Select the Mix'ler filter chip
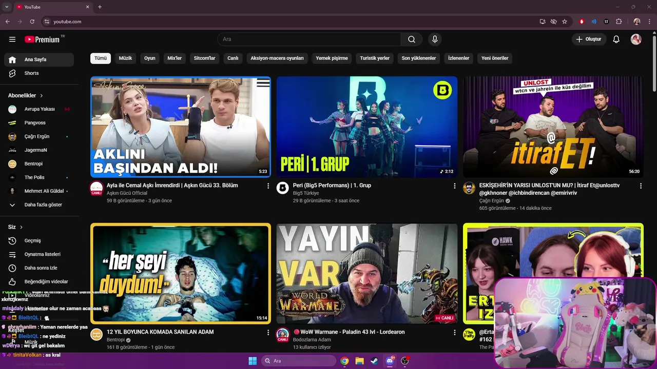The width and height of the screenshot is (657, 369). [x=175, y=58]
